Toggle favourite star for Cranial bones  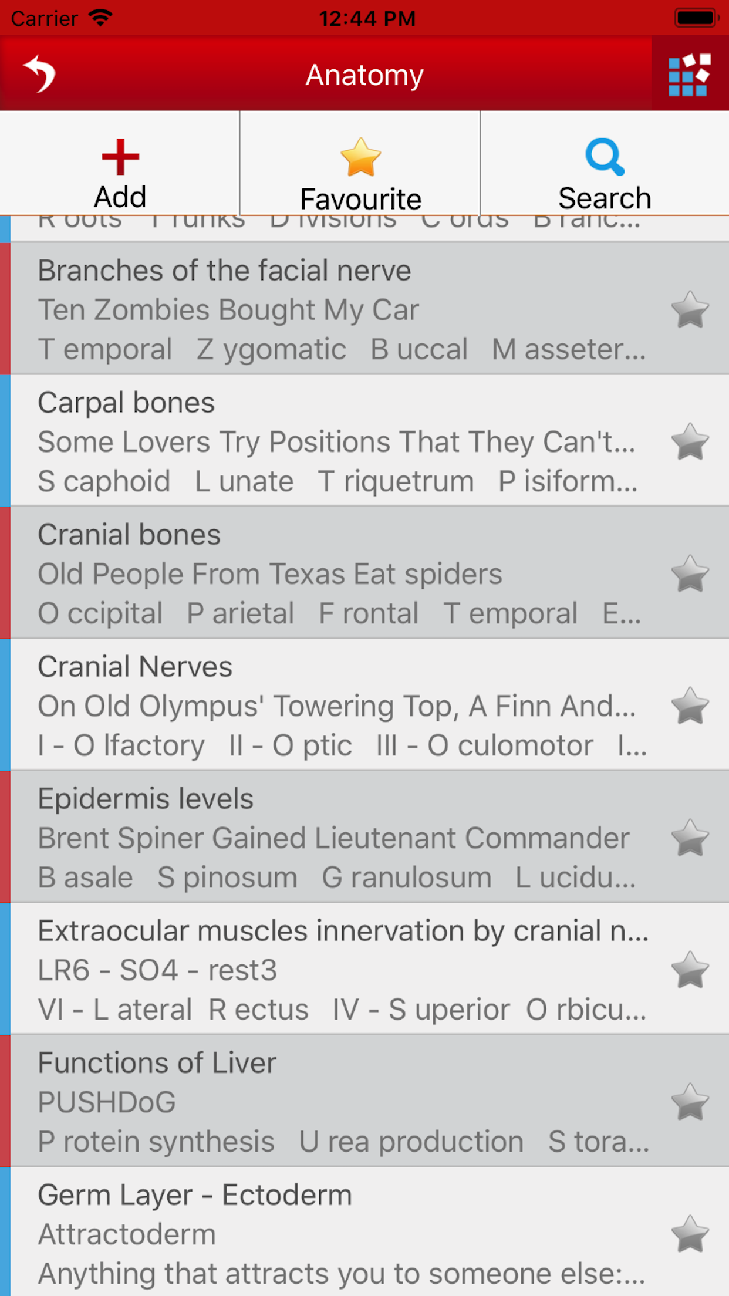click(x=690, y=573)
